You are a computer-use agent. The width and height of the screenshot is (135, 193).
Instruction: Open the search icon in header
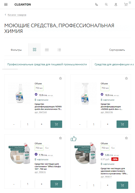(106, 5)
